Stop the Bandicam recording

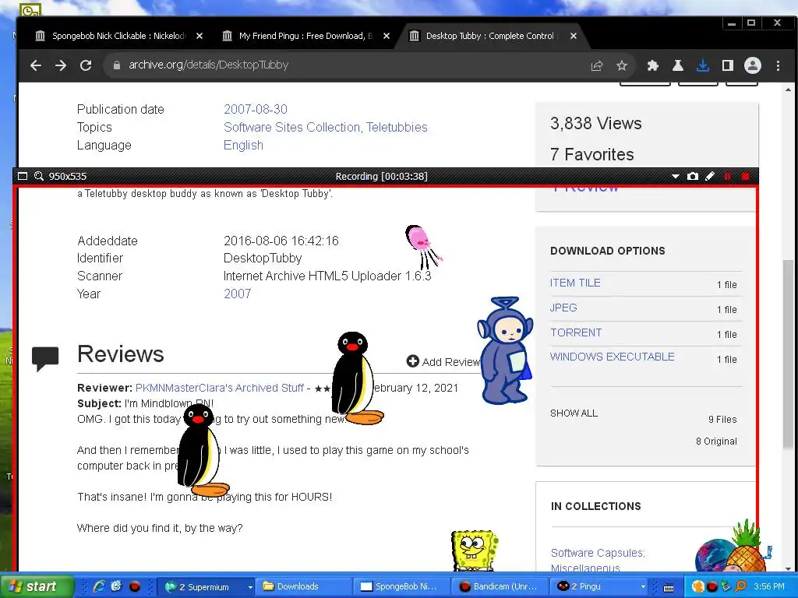[x=745, y=177]
